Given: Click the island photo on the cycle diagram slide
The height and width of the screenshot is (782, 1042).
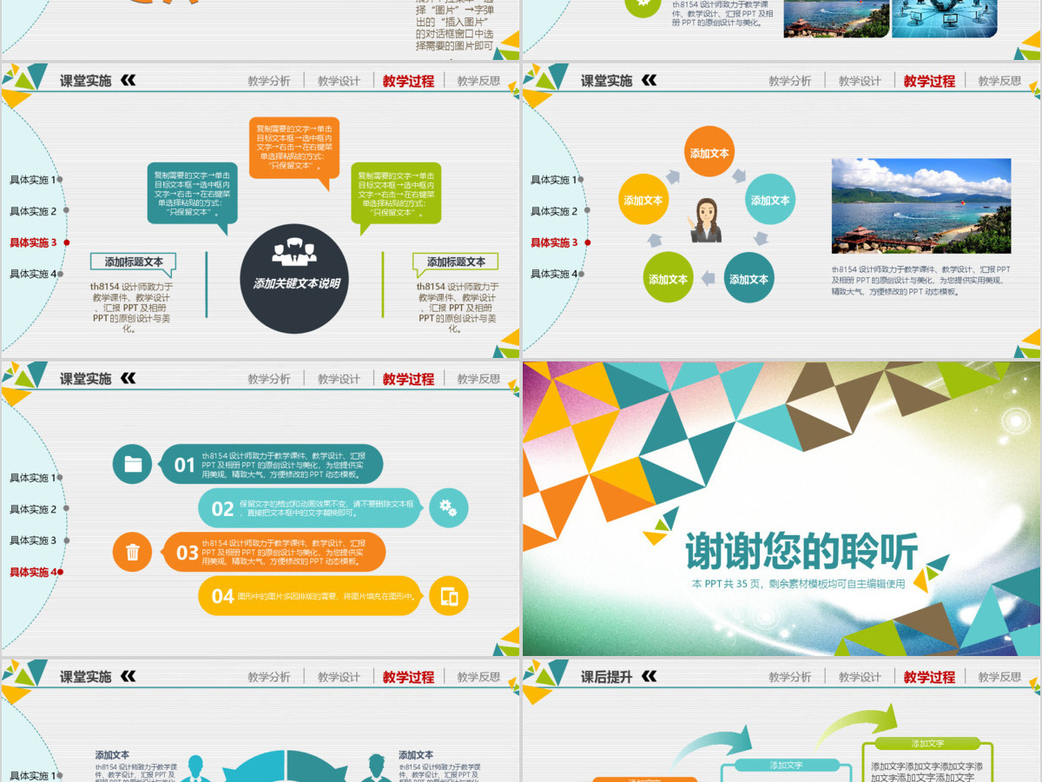Looking at the screenshot, I should (921, 206).
